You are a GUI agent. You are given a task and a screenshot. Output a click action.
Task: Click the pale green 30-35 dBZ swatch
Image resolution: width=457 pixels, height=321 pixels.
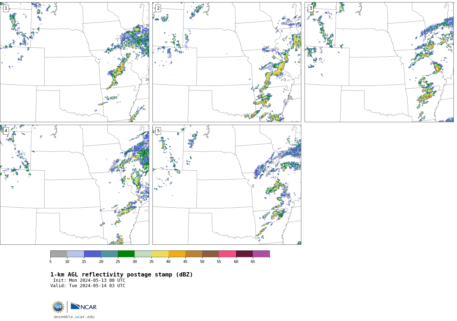click(143, 254)
